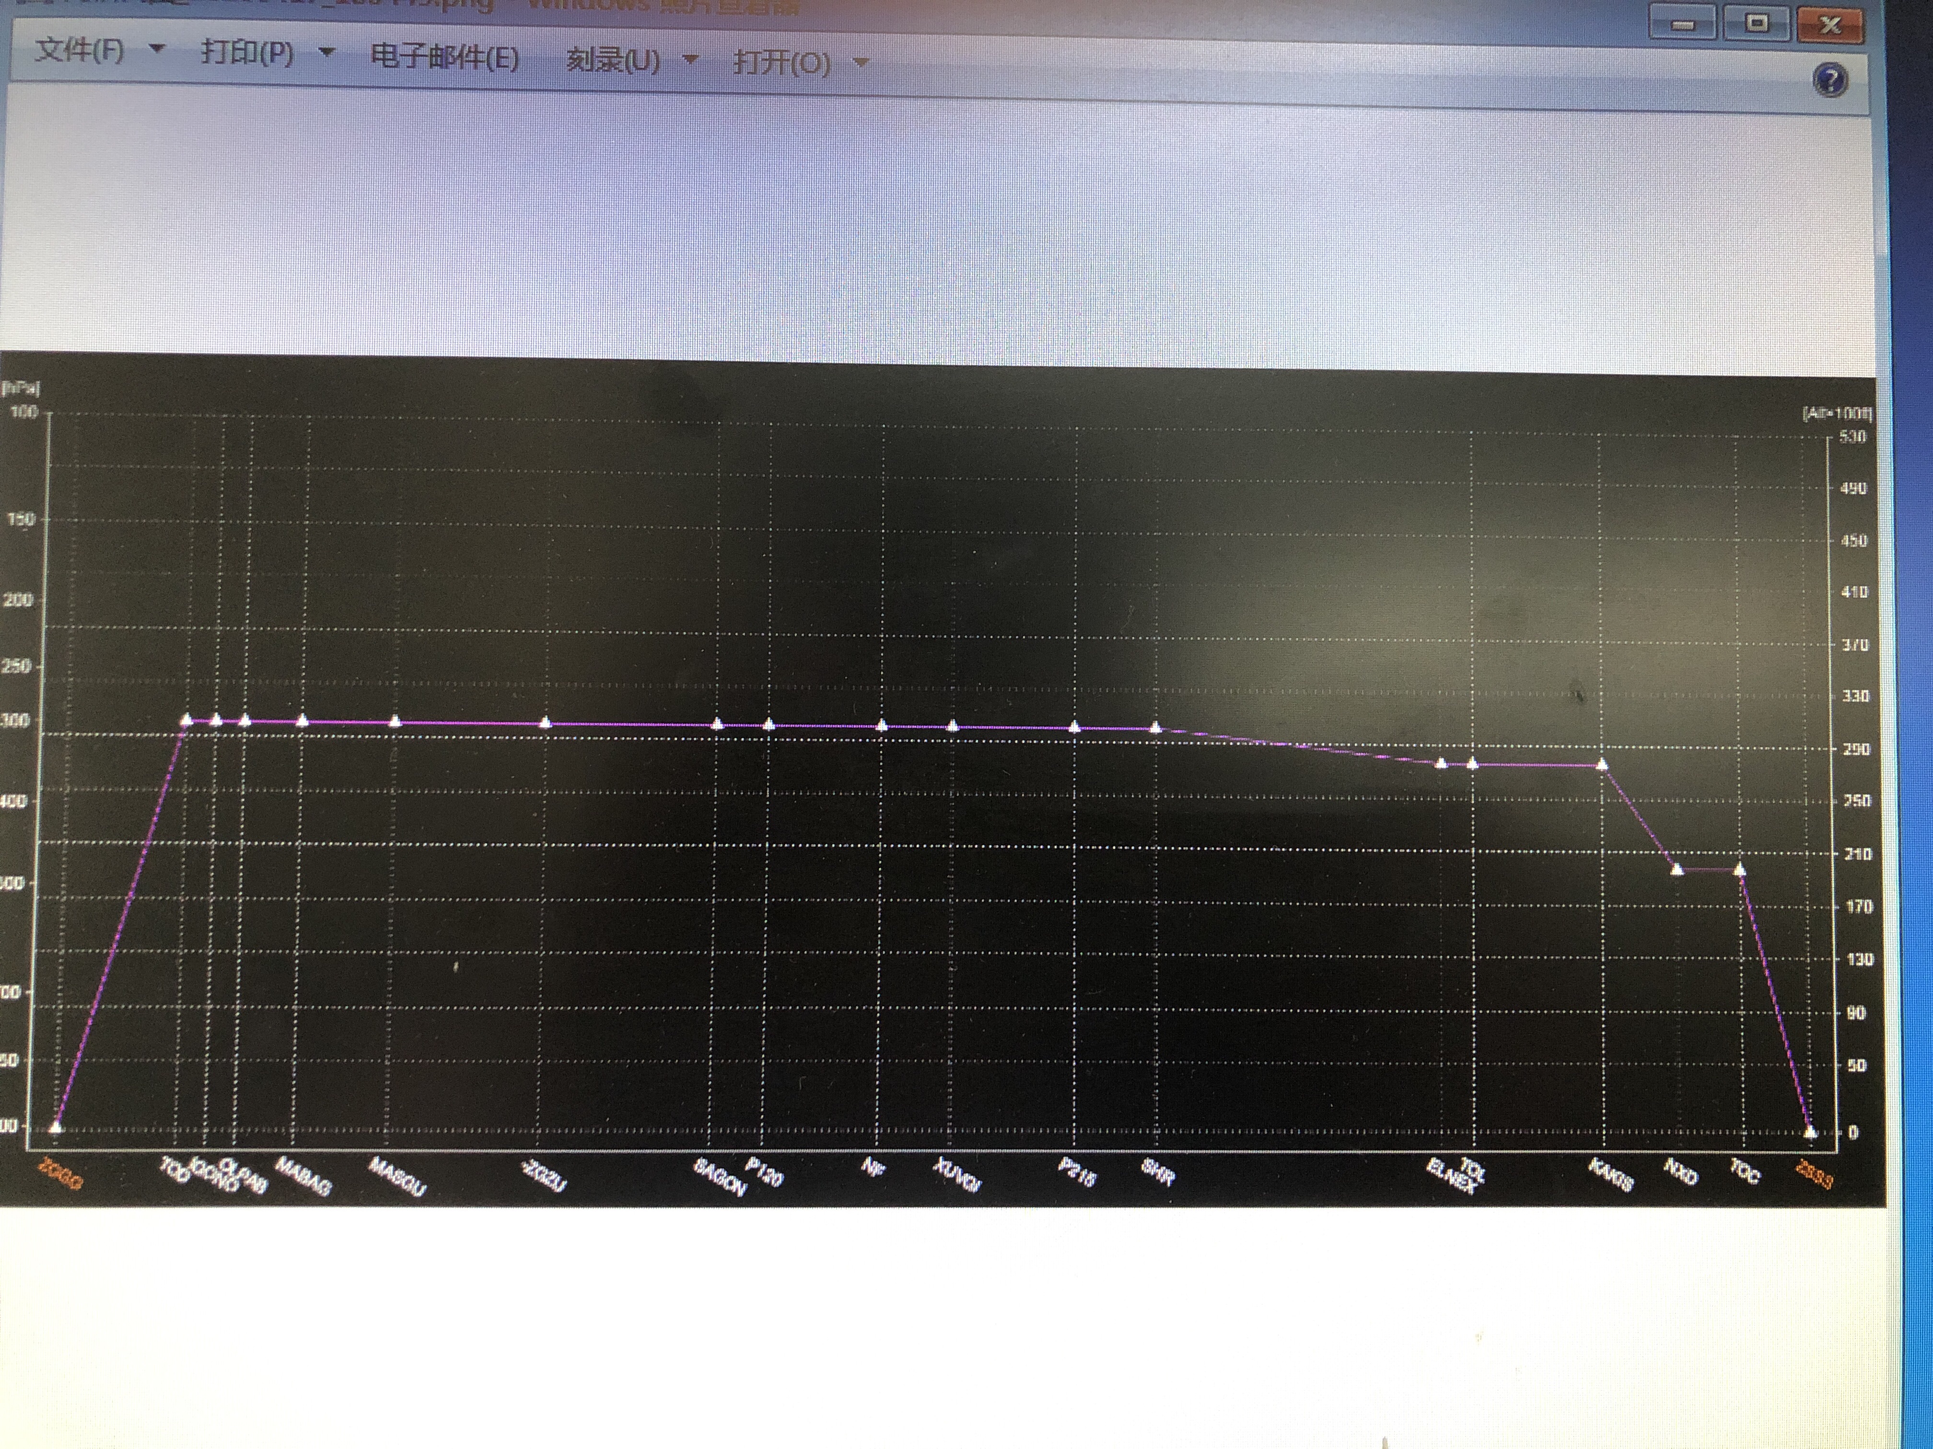
Task: Close the photo viewer window
Action: (1830, 24)
